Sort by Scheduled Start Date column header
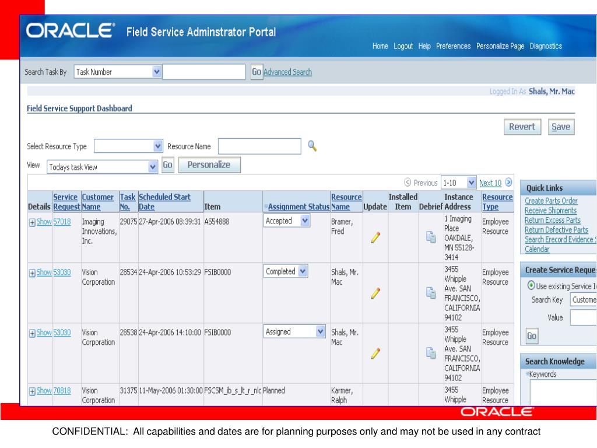597x448 pixels. (164, 202)
